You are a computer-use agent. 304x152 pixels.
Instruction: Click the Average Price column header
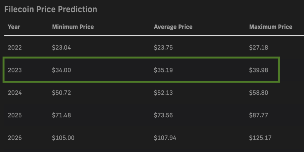click(173, 27)
